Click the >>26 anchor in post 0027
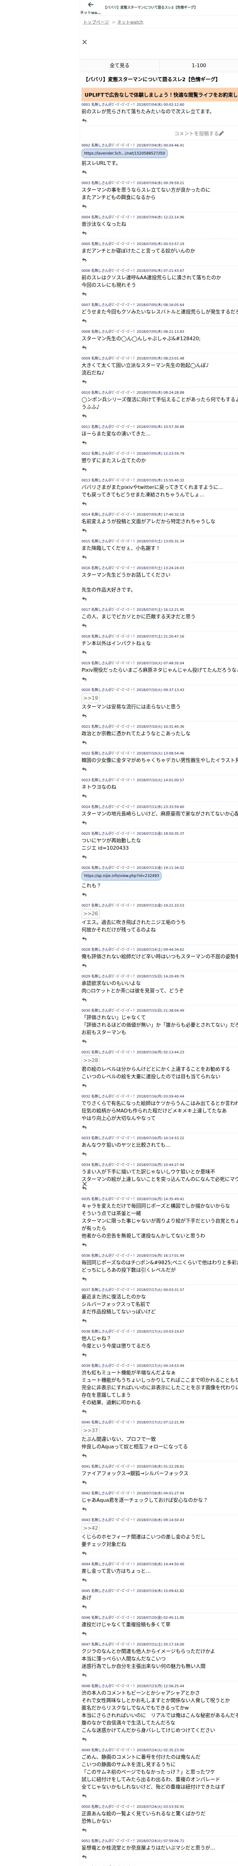238x1866 pixels. click(90, 914)
